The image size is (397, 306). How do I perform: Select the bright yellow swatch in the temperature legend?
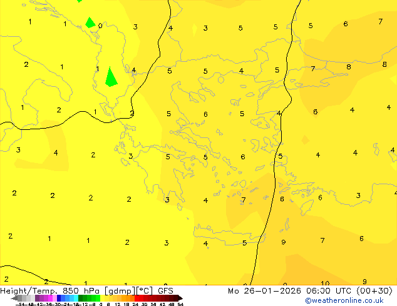102,298
